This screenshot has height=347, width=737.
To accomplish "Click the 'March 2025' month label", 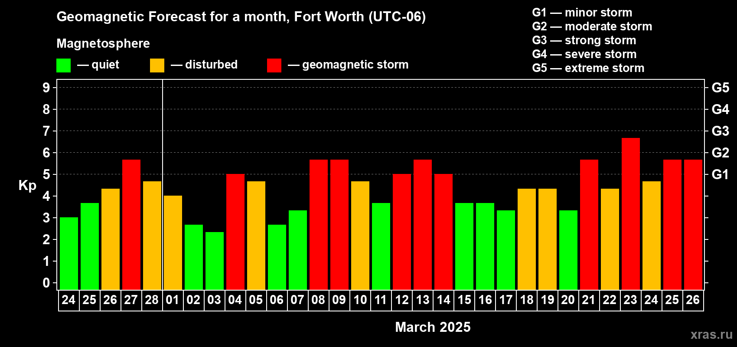I will [x=433, y=327].
